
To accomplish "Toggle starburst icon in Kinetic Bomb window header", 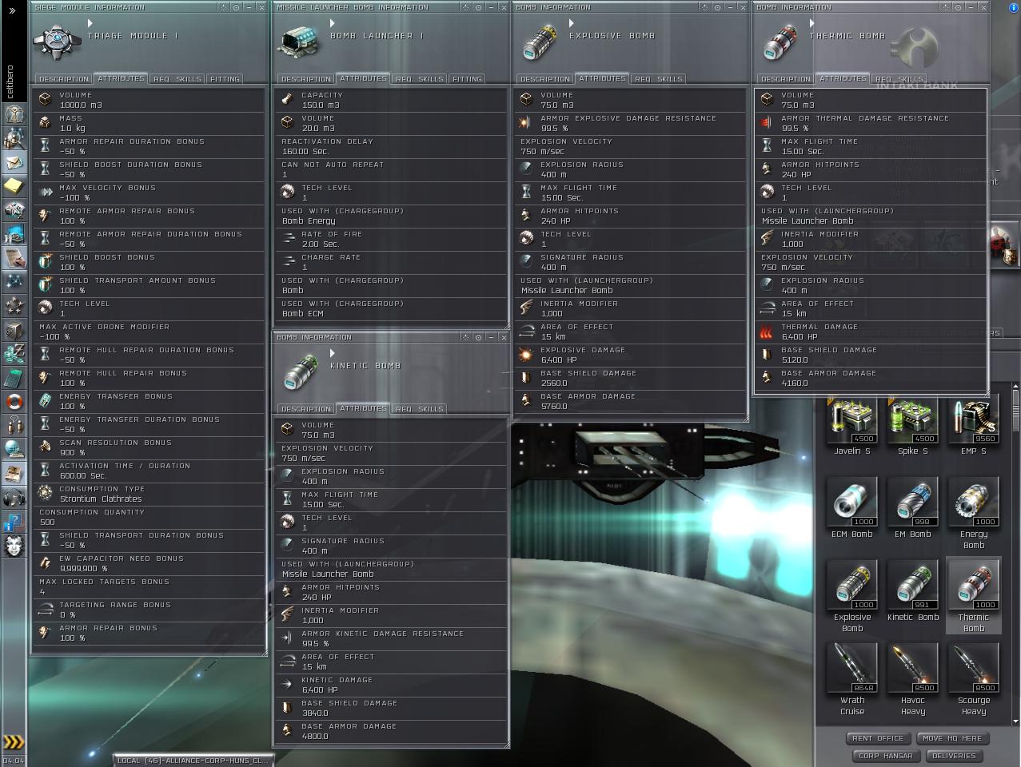I will (465, 337).
